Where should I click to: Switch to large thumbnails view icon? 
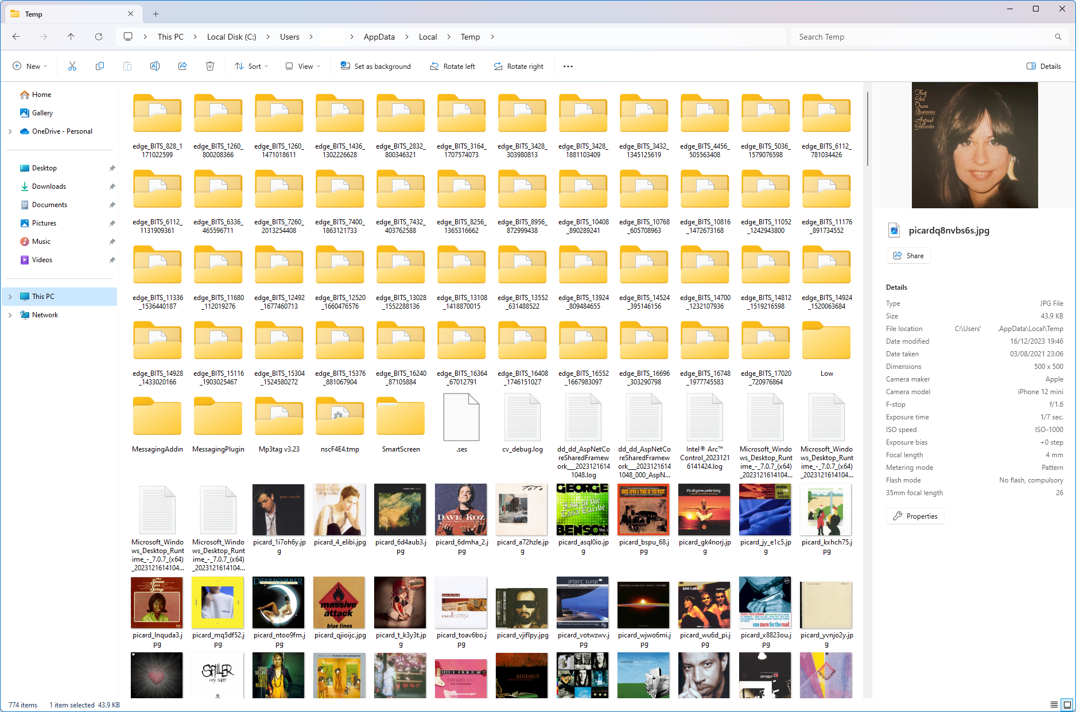1067,705
